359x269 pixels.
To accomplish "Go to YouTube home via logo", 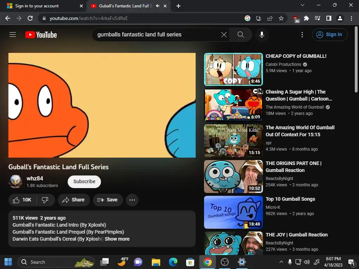I will 41,35.
